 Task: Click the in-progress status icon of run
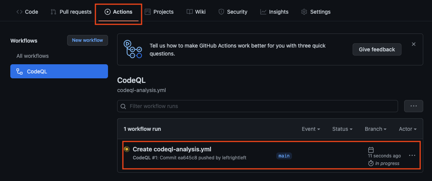127,149
